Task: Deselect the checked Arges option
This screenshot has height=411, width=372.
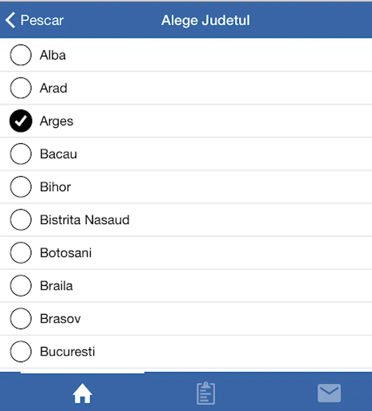Action: [21, 121]
